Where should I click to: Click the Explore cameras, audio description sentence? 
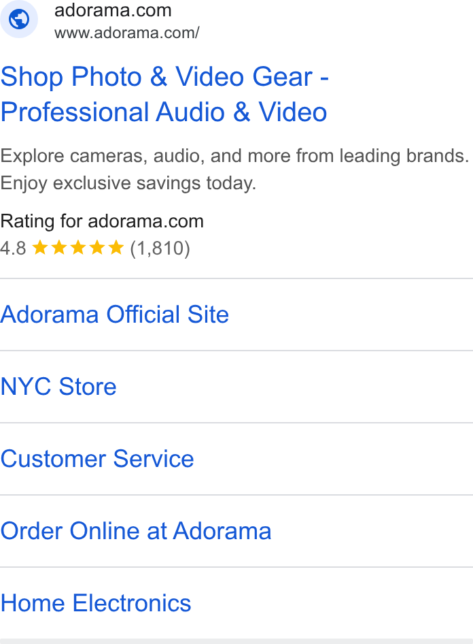point(234,156)
